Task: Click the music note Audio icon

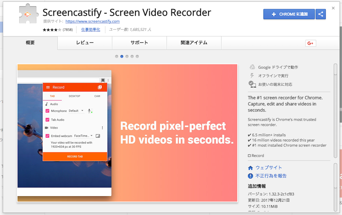Action: 47,104
